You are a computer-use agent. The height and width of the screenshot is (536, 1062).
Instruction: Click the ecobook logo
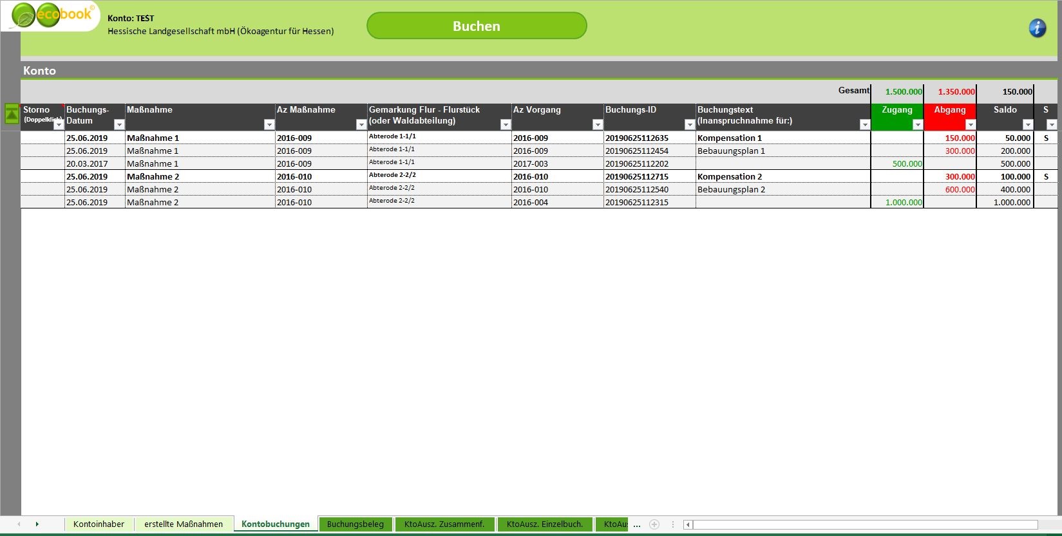[53, 16]
